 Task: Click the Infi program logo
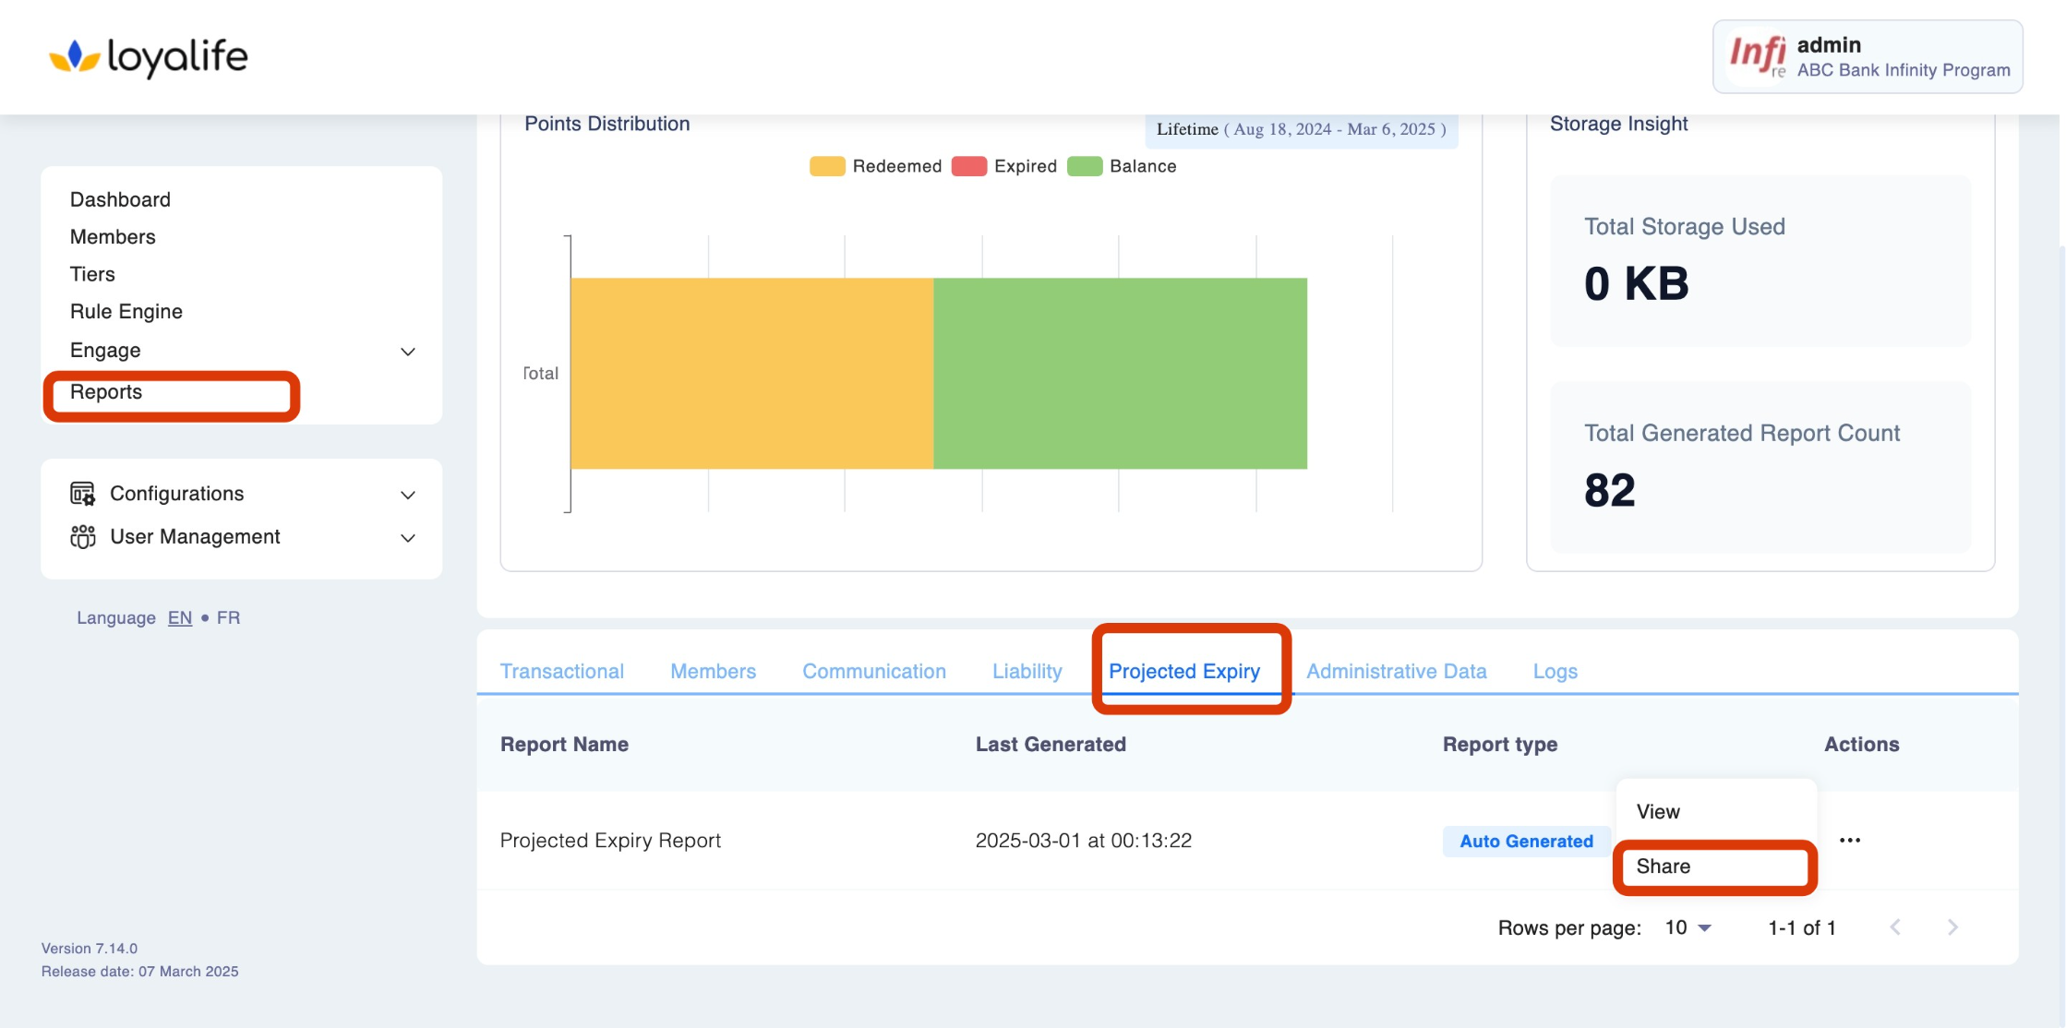1758,56
